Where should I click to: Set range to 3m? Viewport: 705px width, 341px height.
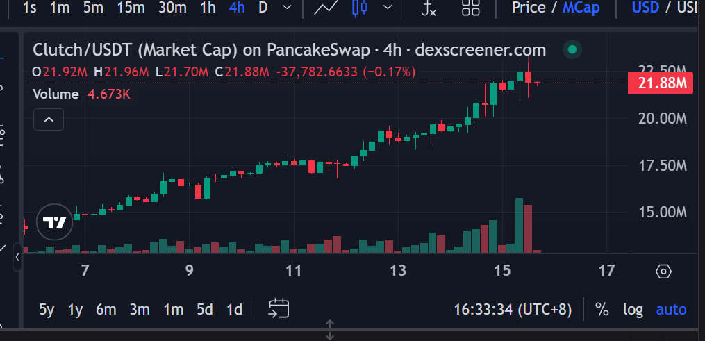[140, 310]
